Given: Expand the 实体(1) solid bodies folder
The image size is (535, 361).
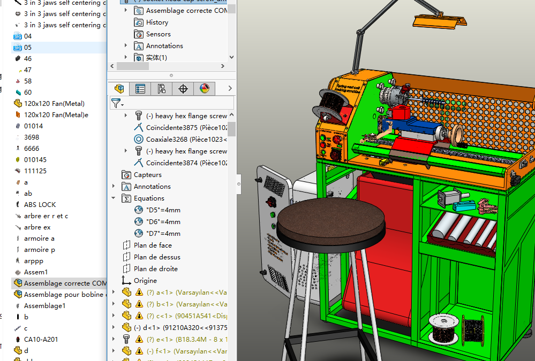Looking at the screenshot, I should click(126, 58).
